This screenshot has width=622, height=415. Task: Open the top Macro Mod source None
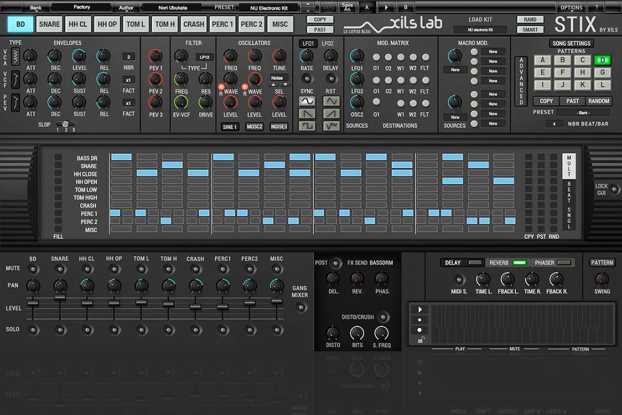(x=455, y=70)
